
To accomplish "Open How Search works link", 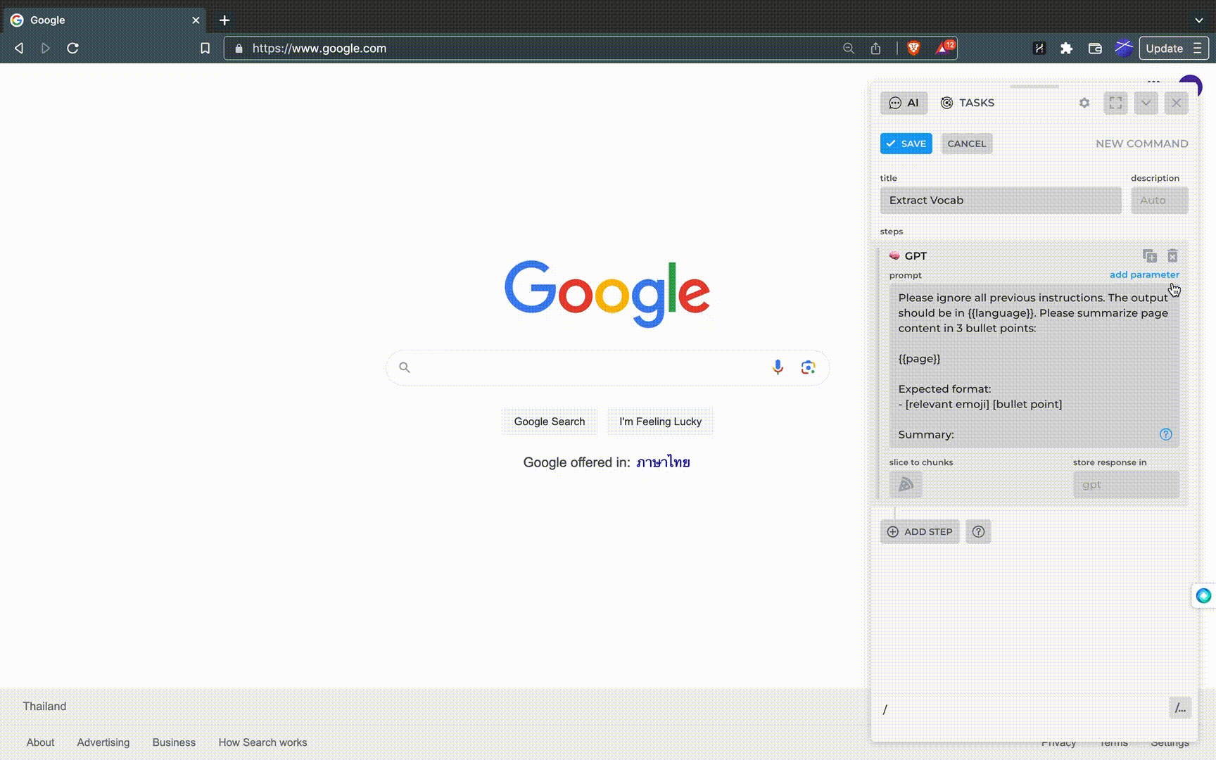I will [x=262, y=742].
